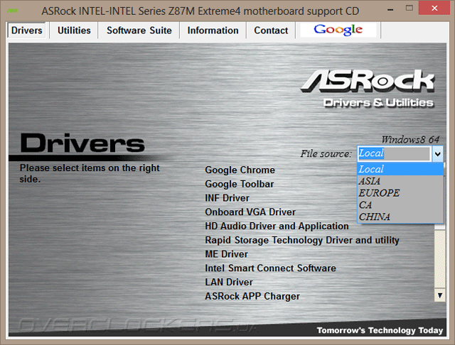Go to the Information tab
This screenshot has width=455, height=345.
pyautogui.click(x=213, y=31)
